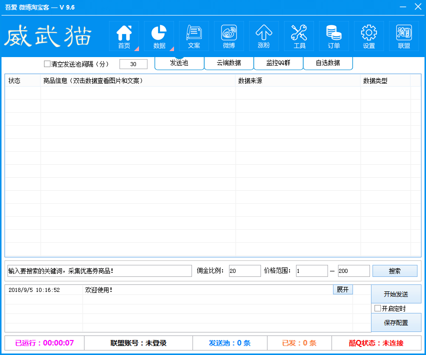The width and height of the screenshot is (426, 355).
Task: Click the 文案 copywriting icon
Action: [x=194, y=36]
